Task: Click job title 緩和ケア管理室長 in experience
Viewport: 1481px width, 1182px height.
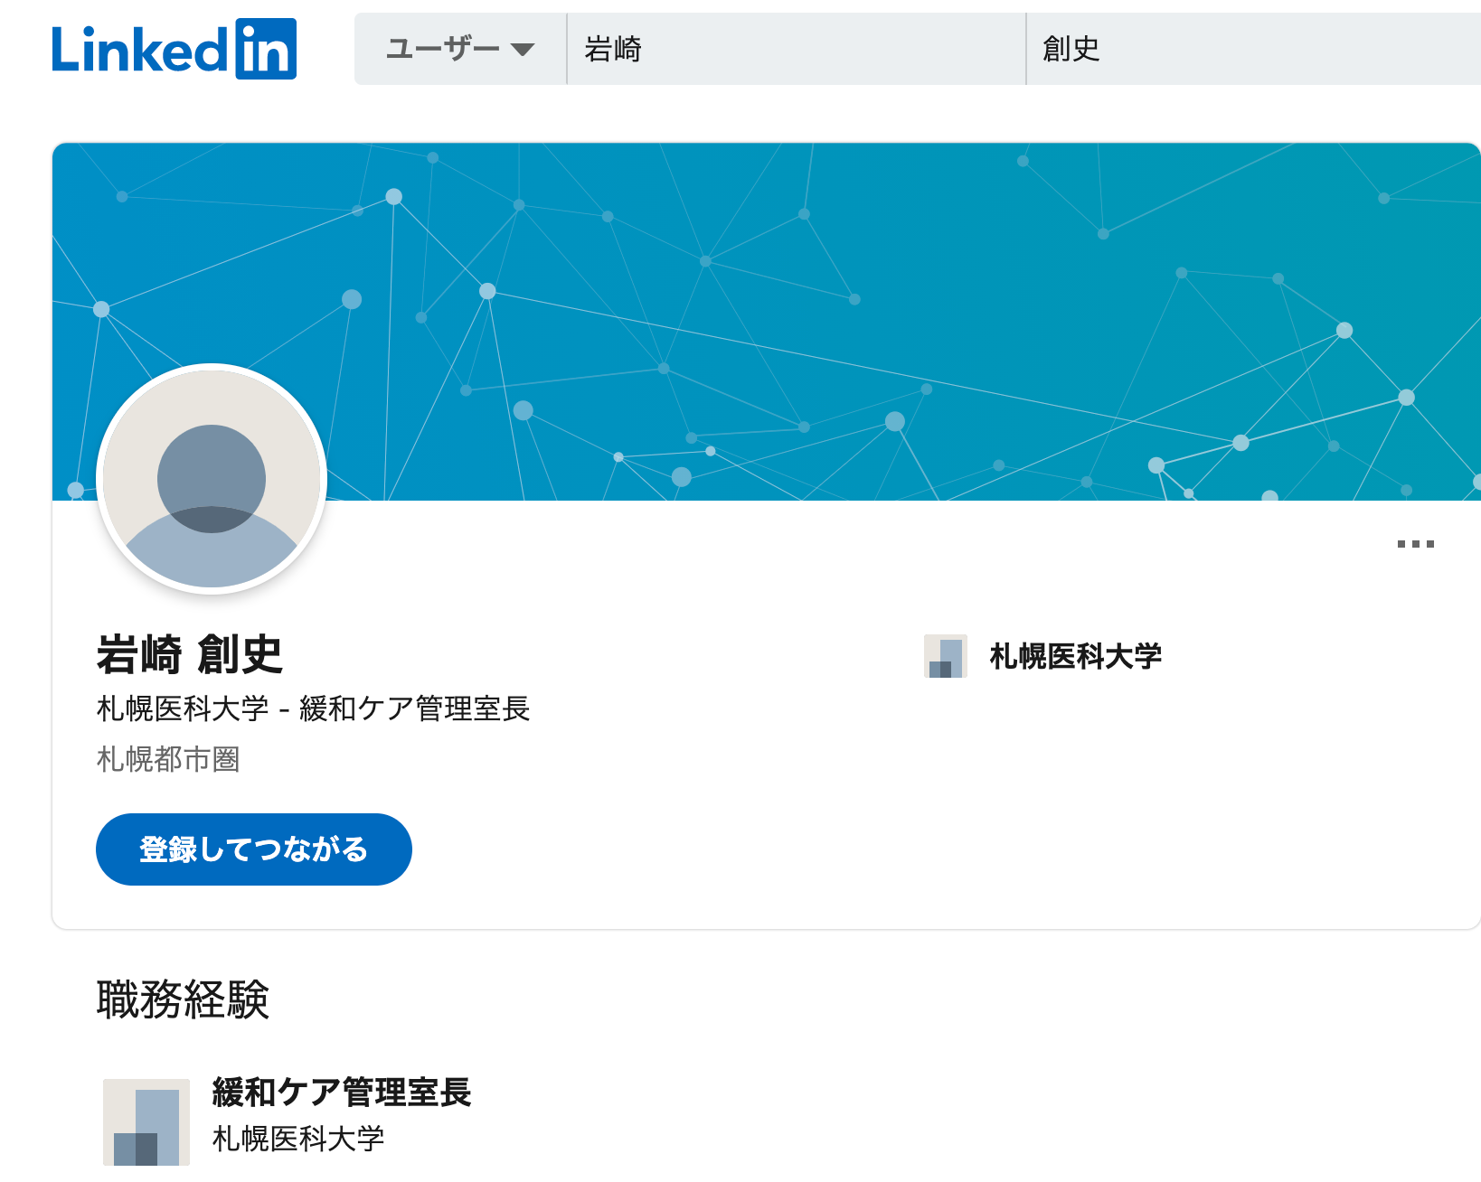Action: click(342, 1093)
